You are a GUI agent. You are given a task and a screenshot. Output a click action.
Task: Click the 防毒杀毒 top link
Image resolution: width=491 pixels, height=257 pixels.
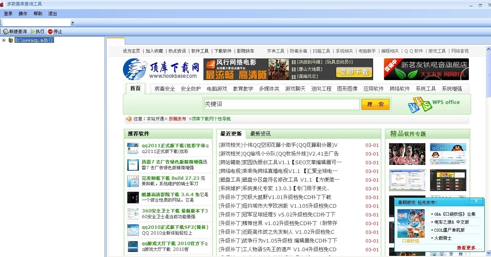298,51
